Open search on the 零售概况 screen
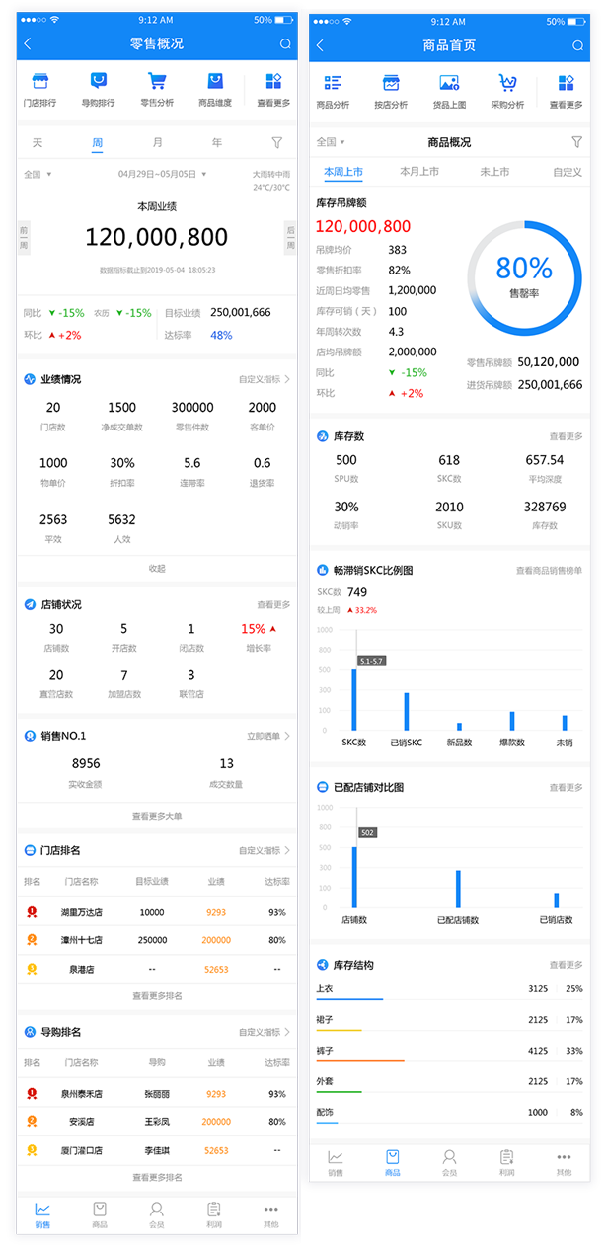The image size is (606, 1252). (x=285, y=43)
